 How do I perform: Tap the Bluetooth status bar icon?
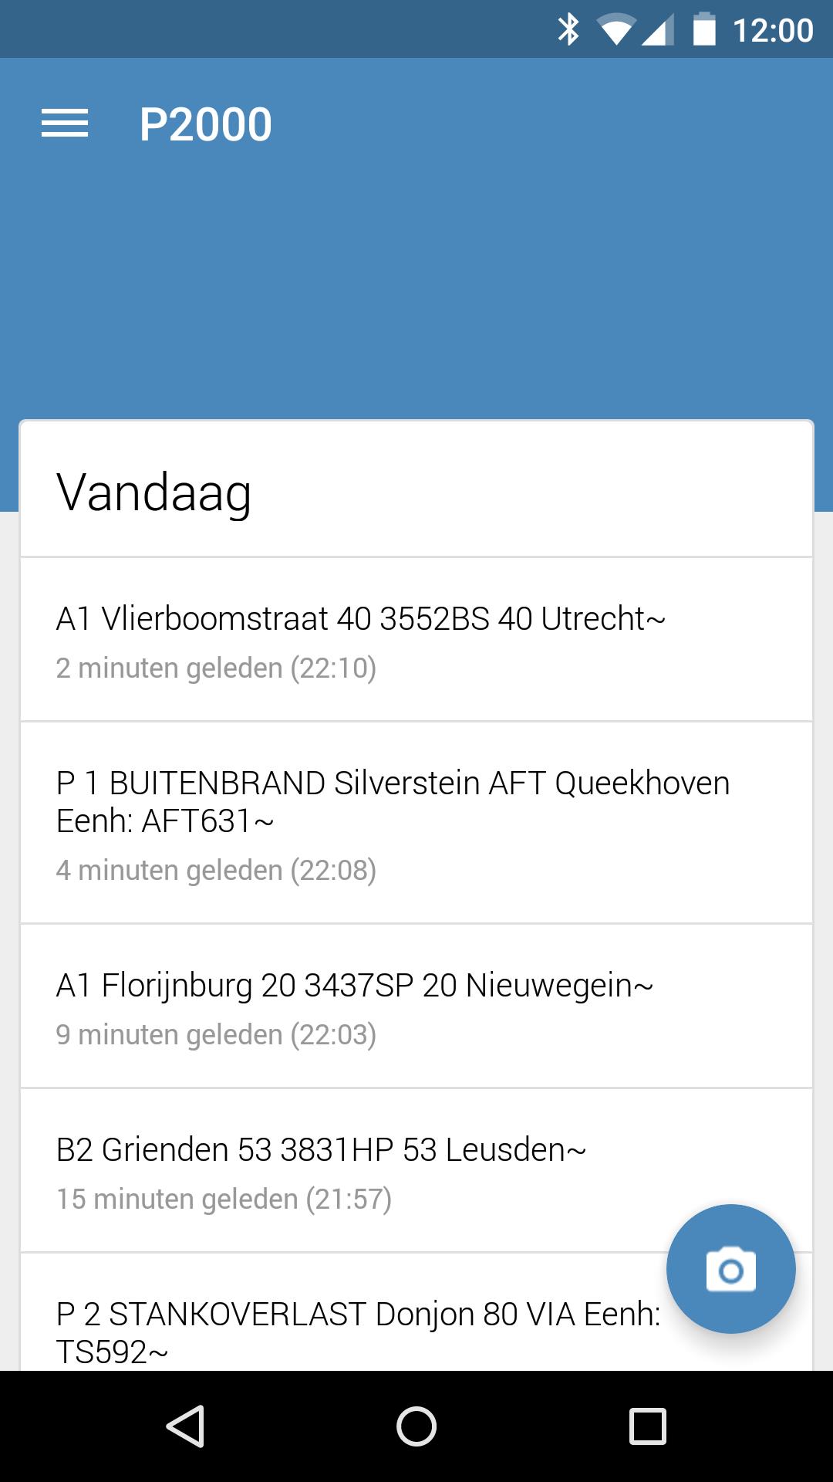coord(568,29)
